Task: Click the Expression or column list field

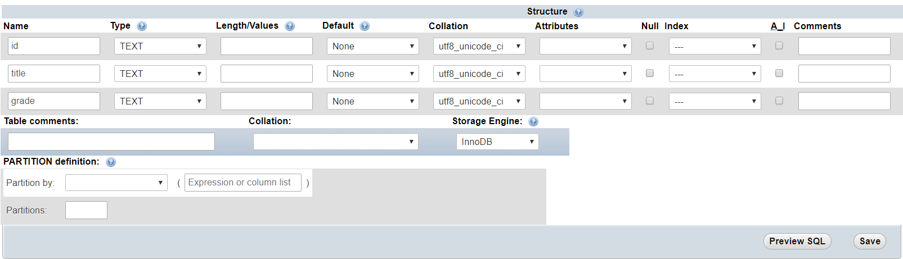Action: point(243,183)
